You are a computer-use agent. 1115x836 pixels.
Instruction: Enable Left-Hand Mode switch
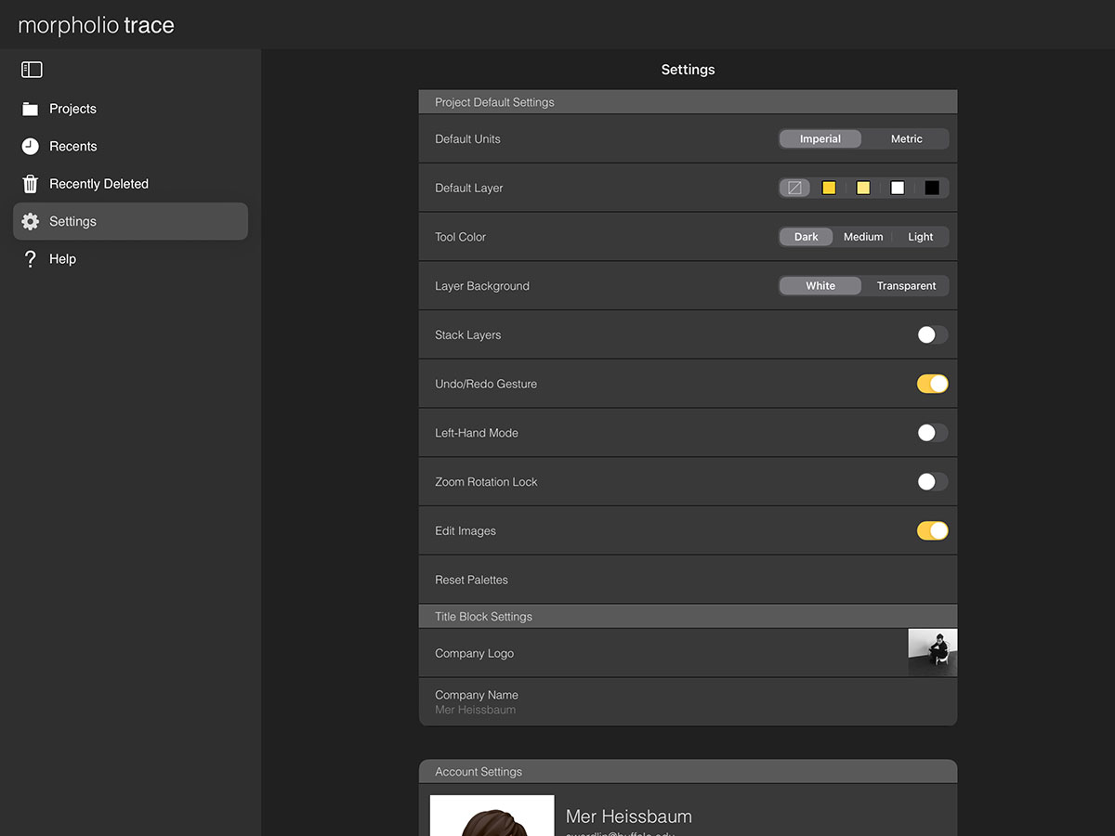pyautogui.click(x=932, y=433)
